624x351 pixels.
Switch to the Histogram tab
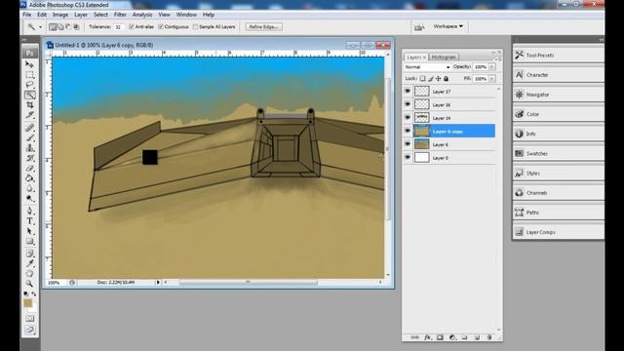point(444,58)
